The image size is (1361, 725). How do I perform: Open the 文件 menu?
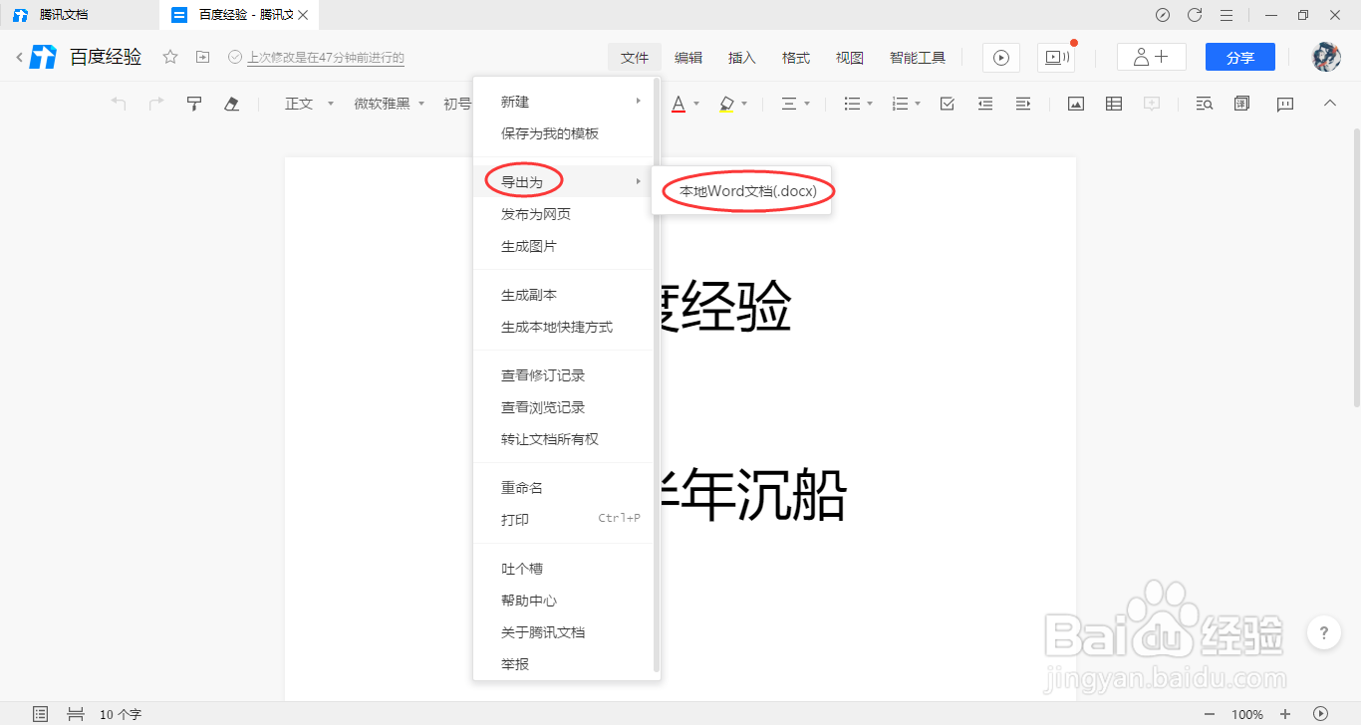635,58
